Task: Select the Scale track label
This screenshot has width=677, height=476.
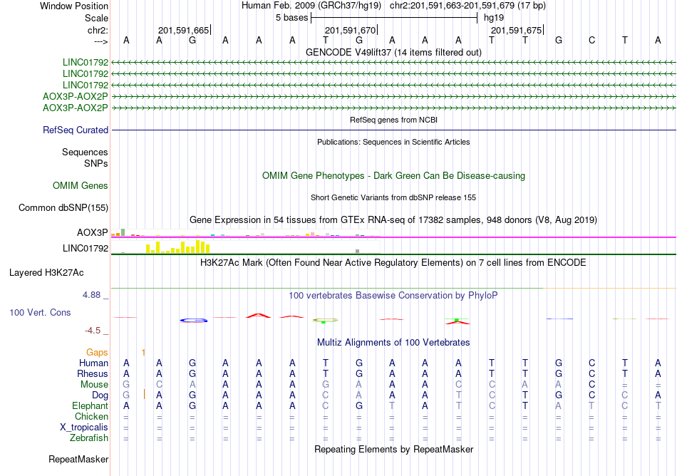Action: (x=96, y=18)
